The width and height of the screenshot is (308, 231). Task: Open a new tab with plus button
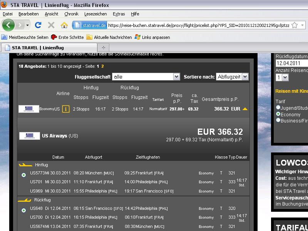(103, 48)
